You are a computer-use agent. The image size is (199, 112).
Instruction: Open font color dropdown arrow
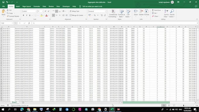(49, 15)
